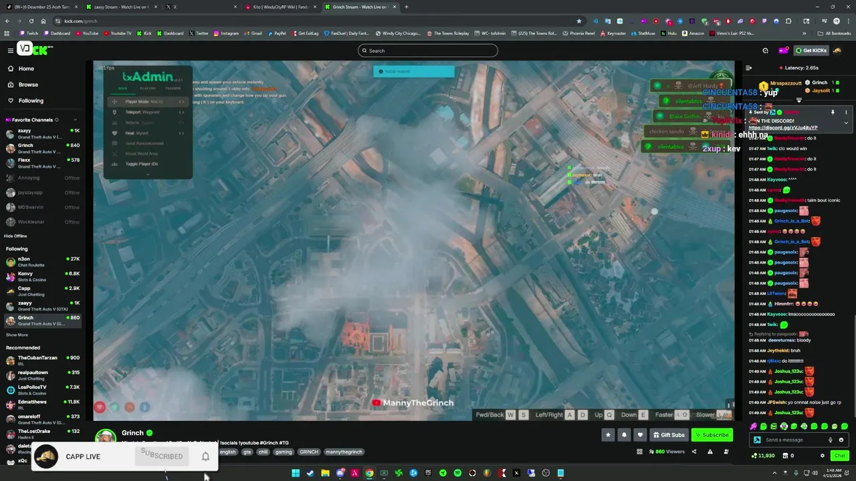Click Hide Offline in sidebar

[15, 236]
